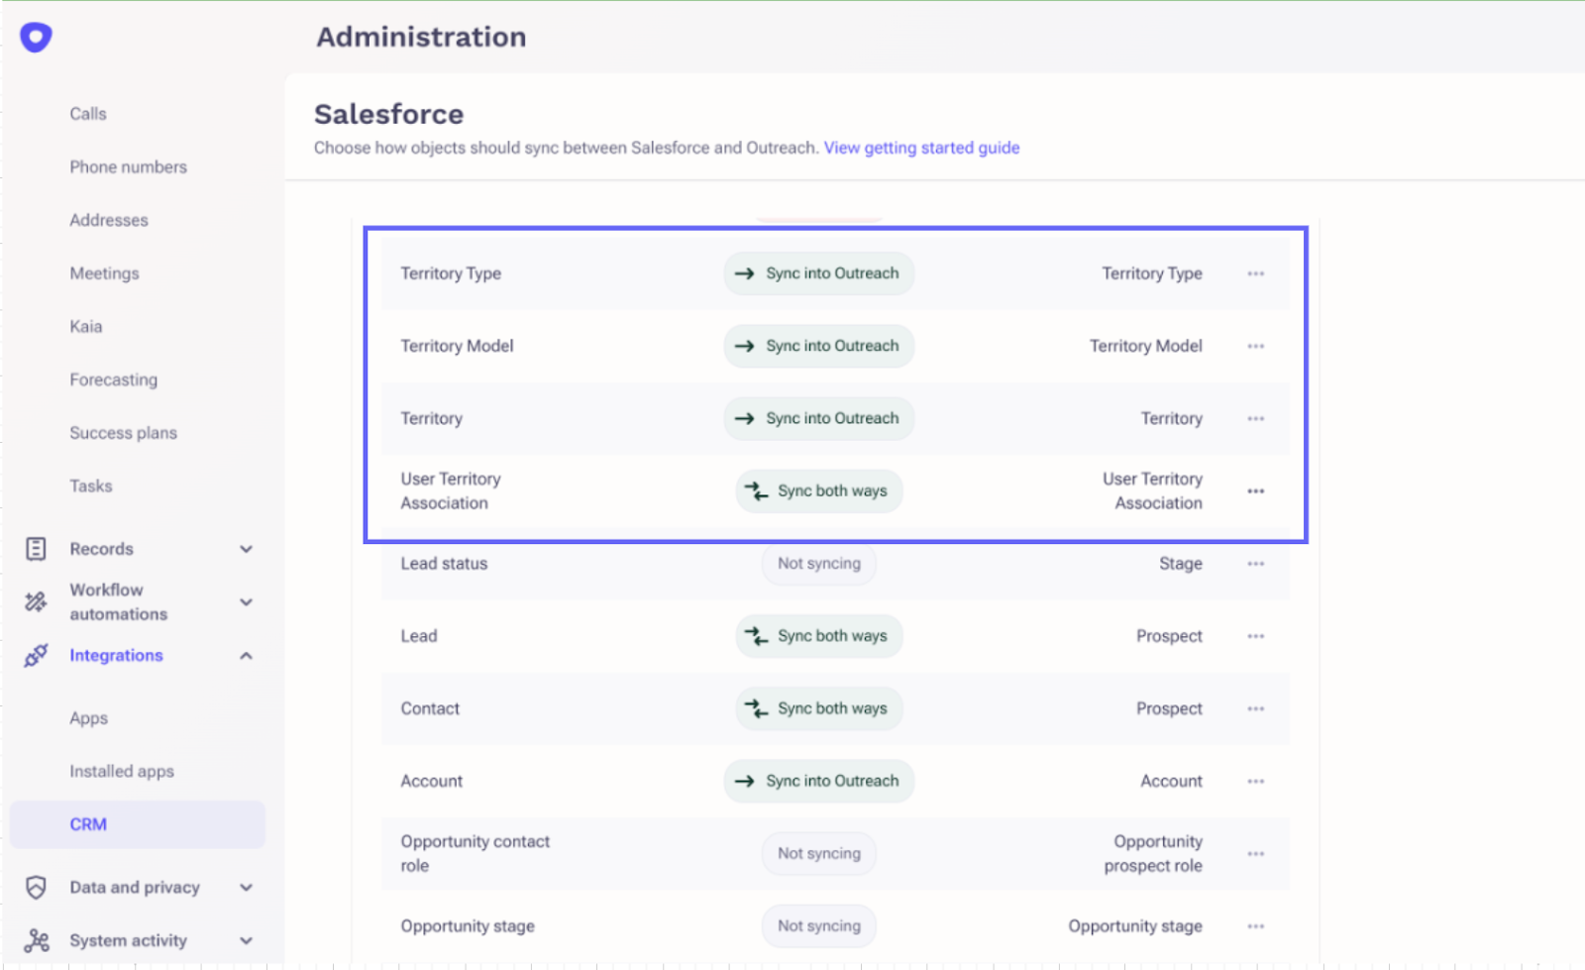Click the Stage label in Lead status row

1181,564
